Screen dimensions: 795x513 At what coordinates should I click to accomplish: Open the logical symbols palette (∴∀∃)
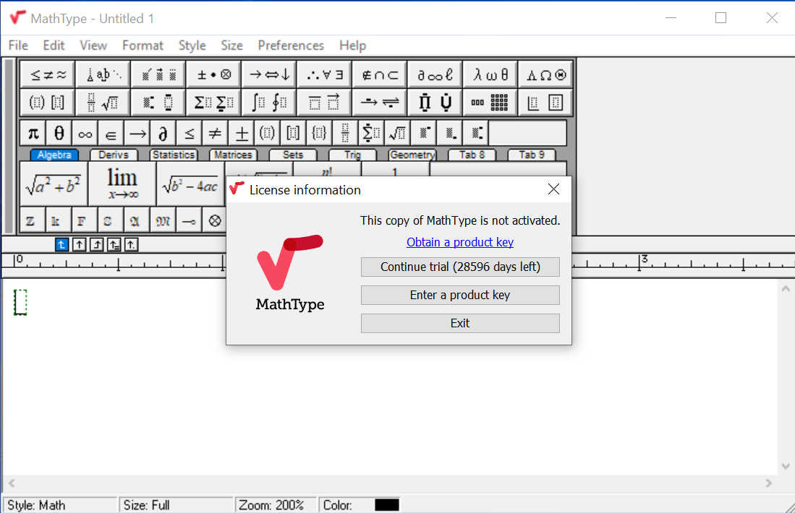[x=325, y=75]
